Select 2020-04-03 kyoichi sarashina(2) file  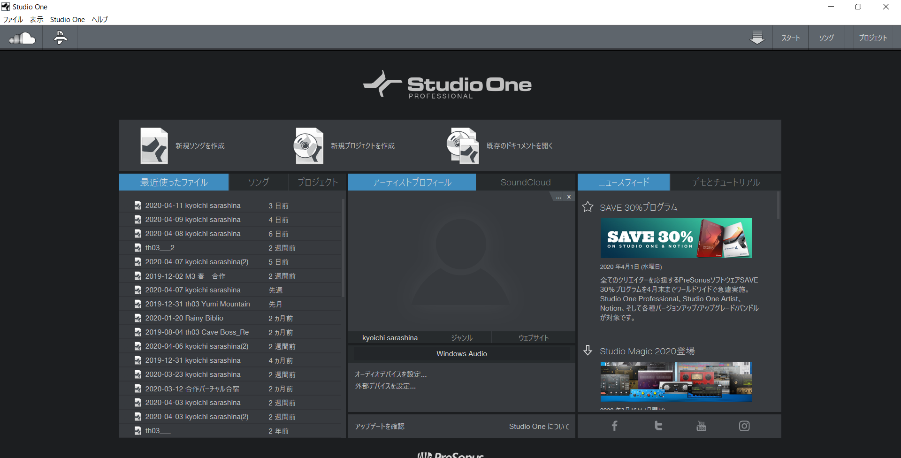pos(231,417)
